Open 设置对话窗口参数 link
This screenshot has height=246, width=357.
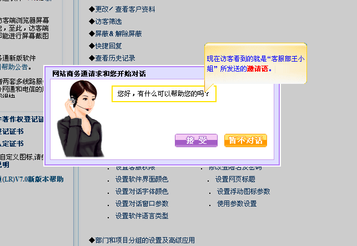click(x=142, y=204)
